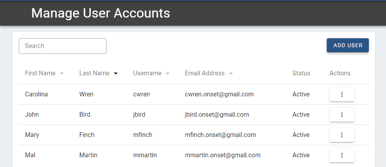
Task: Sort by Email Address arrow
Action: pos(231,73)
